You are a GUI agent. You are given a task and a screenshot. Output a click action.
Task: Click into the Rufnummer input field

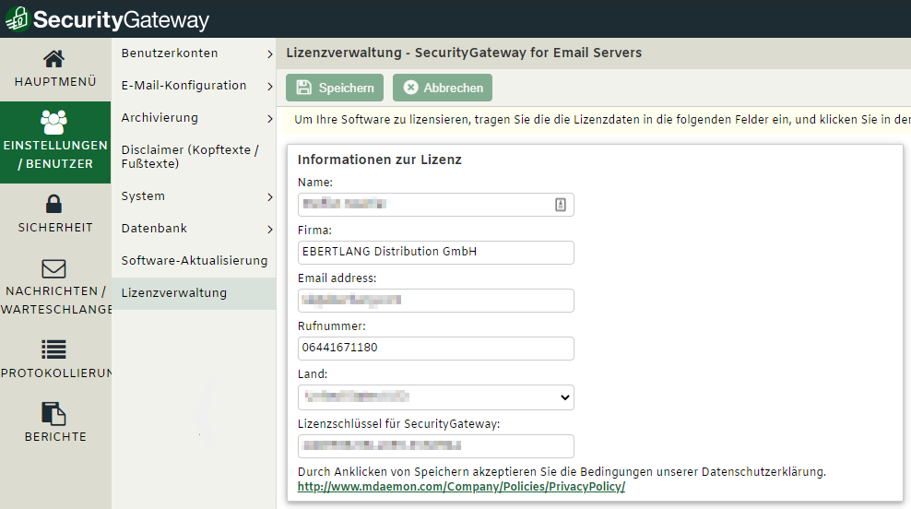(435, 349)
